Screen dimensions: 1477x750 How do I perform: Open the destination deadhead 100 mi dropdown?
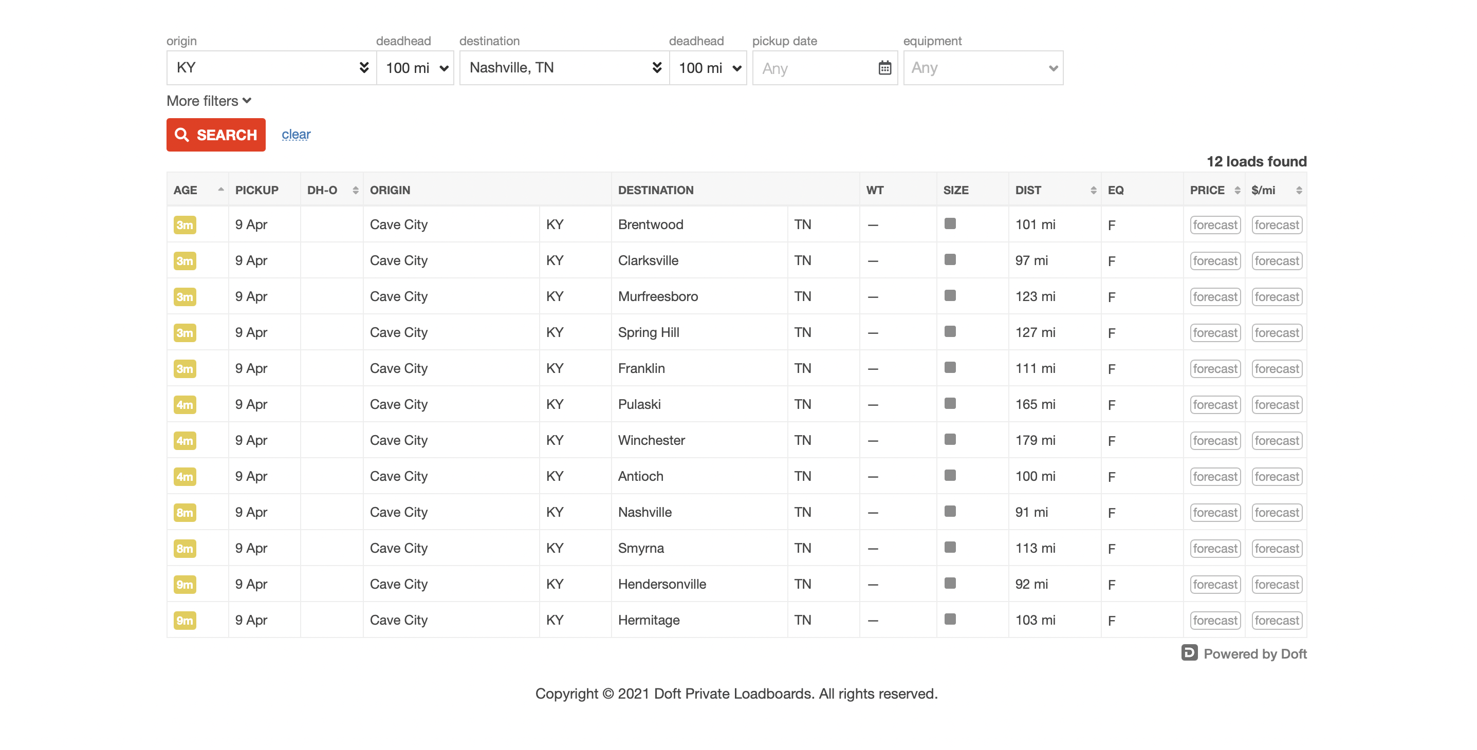(709, 68)
